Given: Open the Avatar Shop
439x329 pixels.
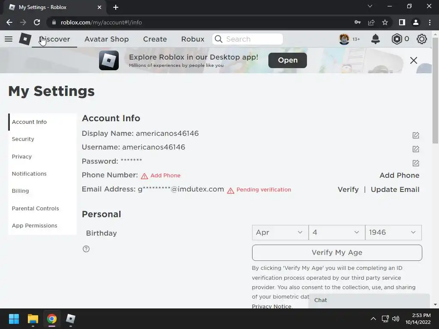Looking at the screenshot, I should coord(107,39).
